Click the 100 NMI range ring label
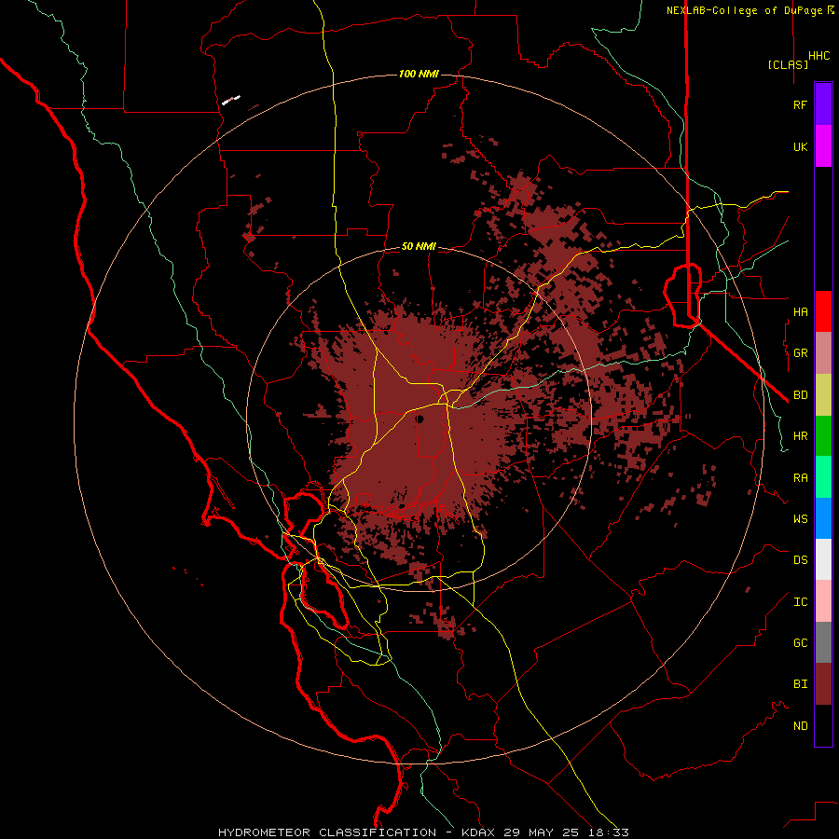 coord(419,74)
